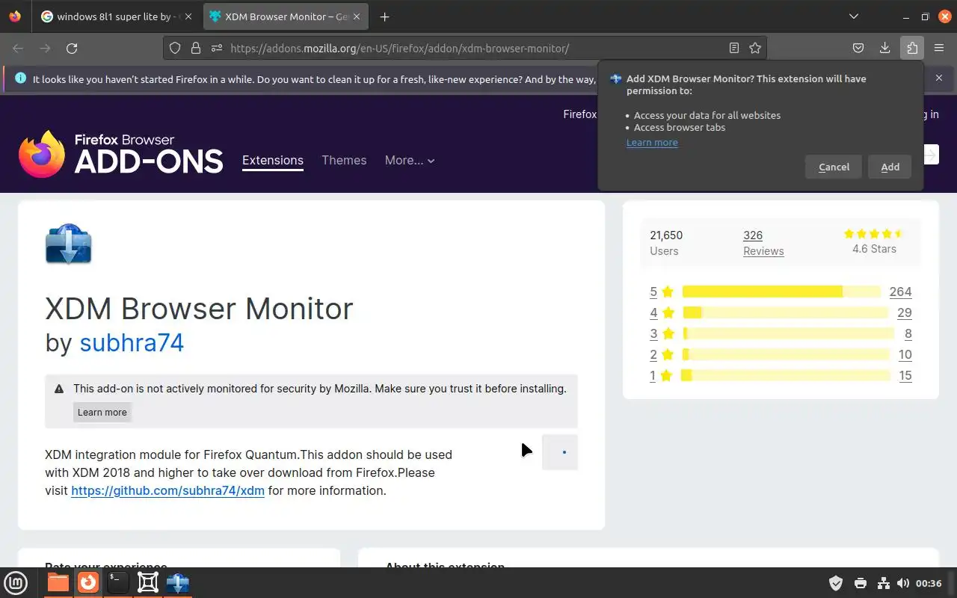The image size is (957, 598).
Task: Open author subhra74 profile link
Action: pos(132,342)
